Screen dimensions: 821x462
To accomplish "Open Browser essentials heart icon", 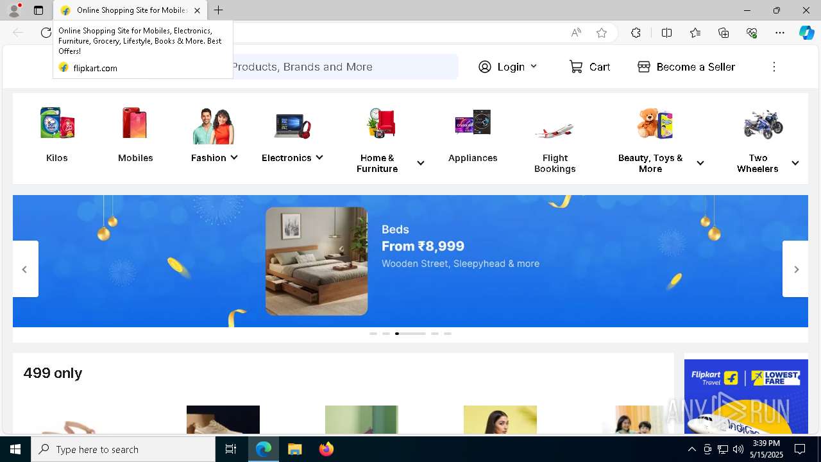I will pyautogui.click(x=752, y=33).
